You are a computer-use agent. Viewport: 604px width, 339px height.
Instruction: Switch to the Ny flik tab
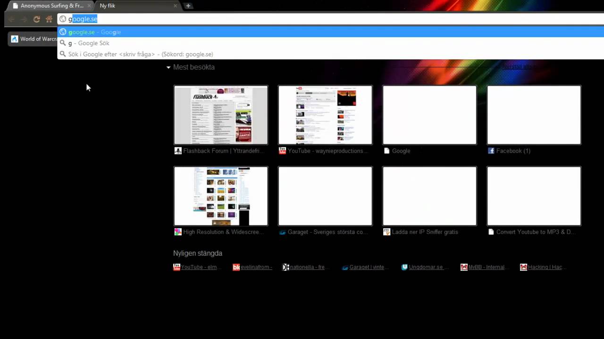click(132, 6)
